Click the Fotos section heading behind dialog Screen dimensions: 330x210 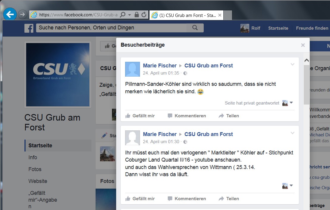tap(107, 181)
